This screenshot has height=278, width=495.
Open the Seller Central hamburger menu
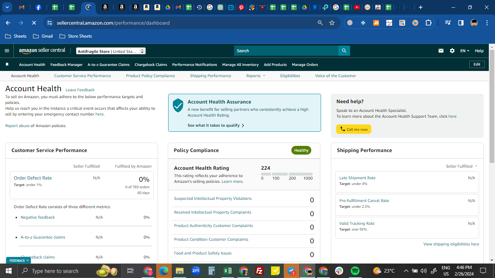[x=7, y=51]
